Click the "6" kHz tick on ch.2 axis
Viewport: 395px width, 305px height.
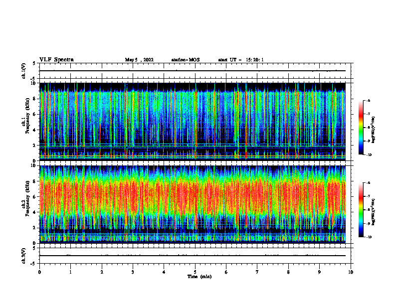click(x=35, y=197)
